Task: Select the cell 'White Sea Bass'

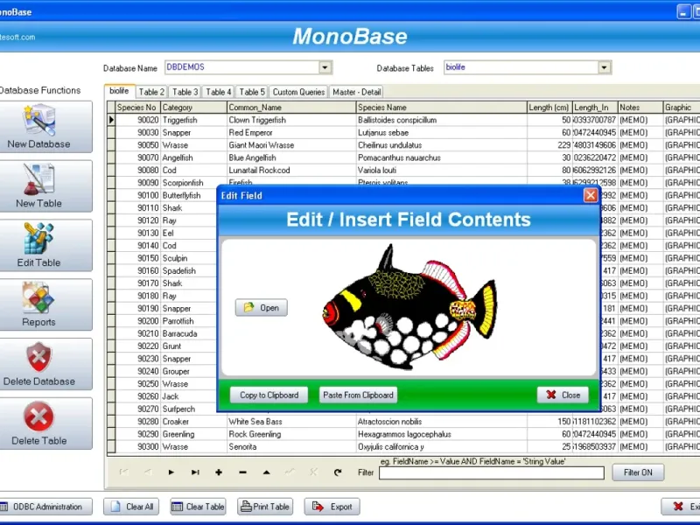Action: [291, 422]
